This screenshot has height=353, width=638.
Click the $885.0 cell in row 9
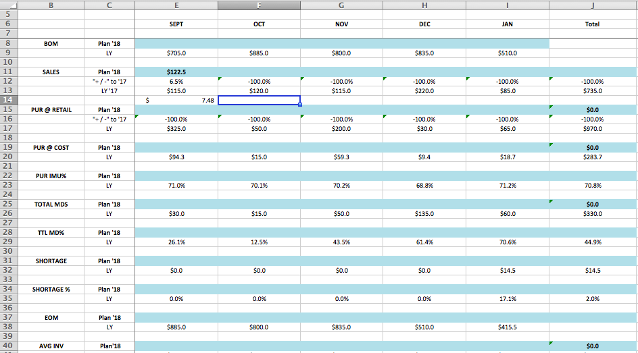pos(260,53)
